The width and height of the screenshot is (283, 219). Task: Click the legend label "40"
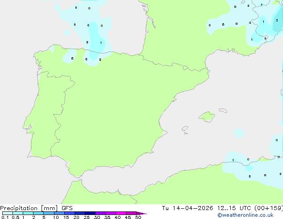[x=117, y=217]
